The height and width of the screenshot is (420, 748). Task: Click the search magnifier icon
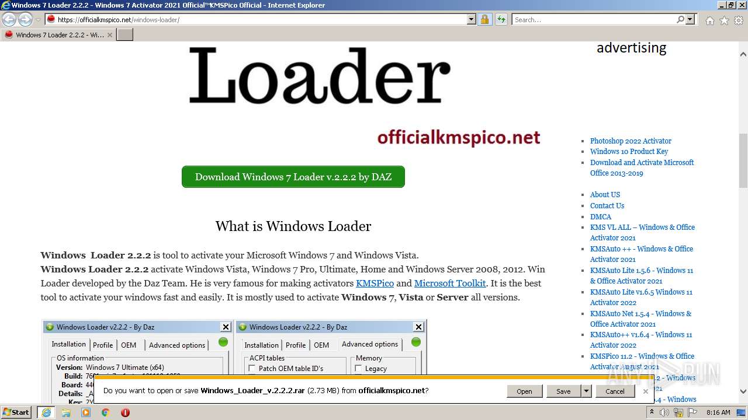coord(680,19)
